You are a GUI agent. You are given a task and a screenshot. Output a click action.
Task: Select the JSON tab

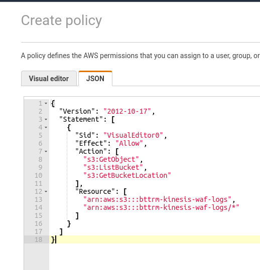tap(95, 79)
